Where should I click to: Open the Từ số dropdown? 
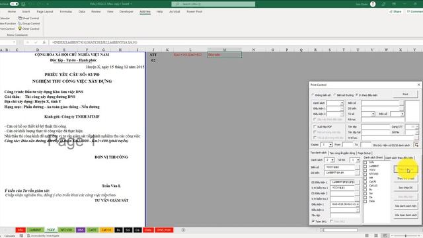[x=373, y=114]
